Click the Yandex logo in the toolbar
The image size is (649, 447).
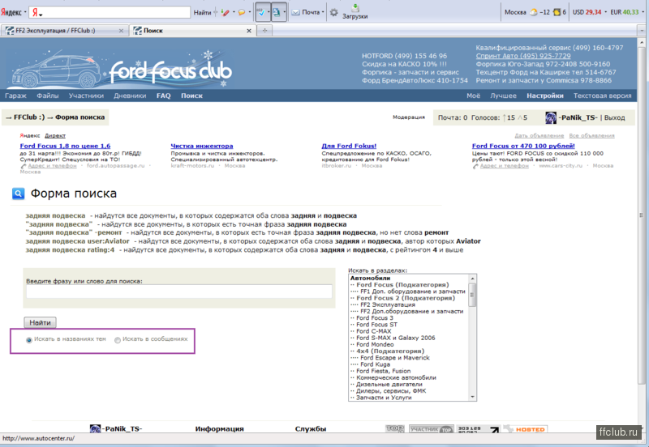pos(11,12)
